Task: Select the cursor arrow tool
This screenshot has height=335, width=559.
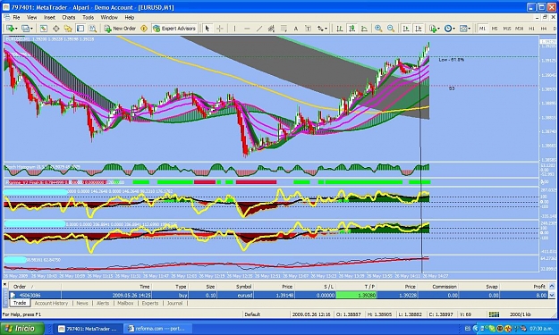Action: pyautogui.click(x=208, y=29)
